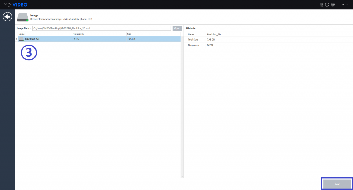The width and height of the screenshot is (353, 190).
Task: Click the Size column header
Action: click(153, 34)
